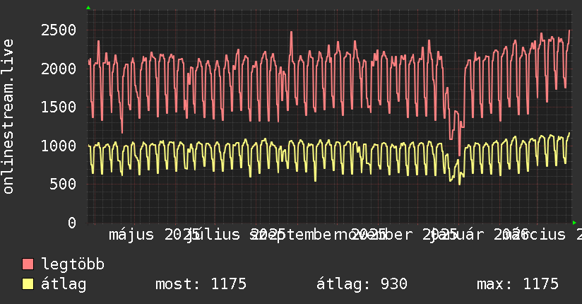Click the 2500 Y-axis label
Image resolution: width=582 pixels, height=304 pixels.
click(59, 30)
